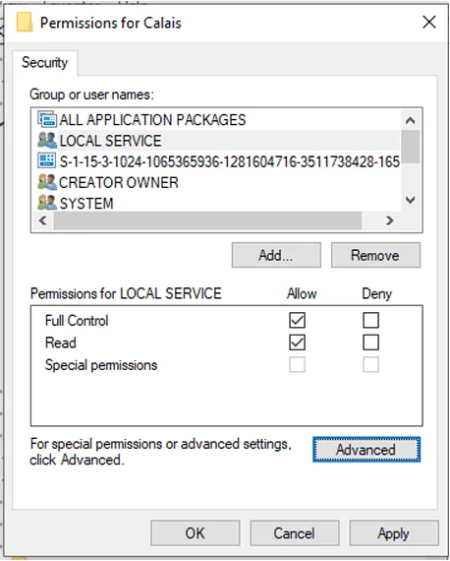Click the Read permission label

(x=61, y=343)
